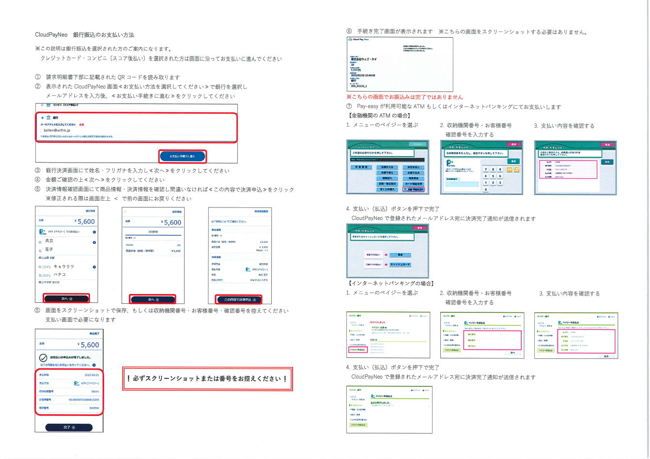Click the お引き出し button on ATM menu
650x459 pixels.
414,167
